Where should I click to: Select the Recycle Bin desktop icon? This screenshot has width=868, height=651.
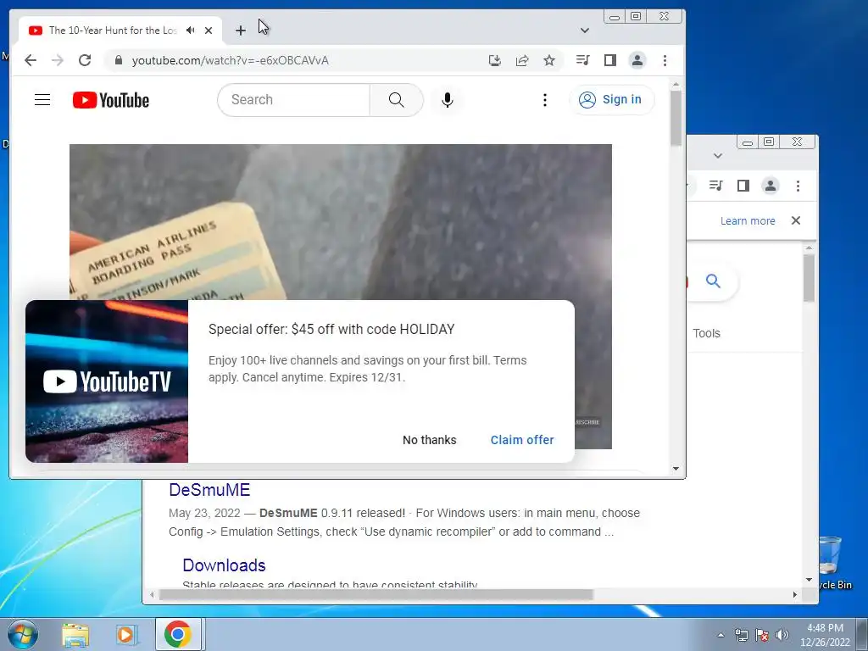pos(832,564)
